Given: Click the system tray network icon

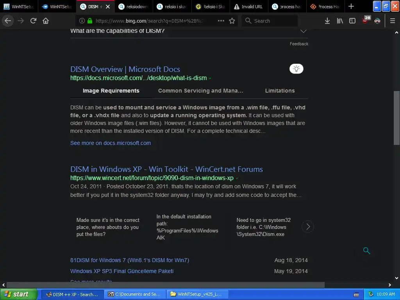Looking at the screenshot, I should pyautogui.click(x=371, y=295).
